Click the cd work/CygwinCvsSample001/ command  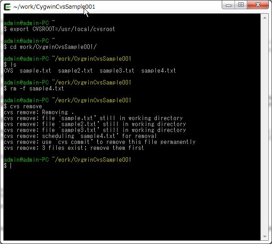click(x=50, y=47)
